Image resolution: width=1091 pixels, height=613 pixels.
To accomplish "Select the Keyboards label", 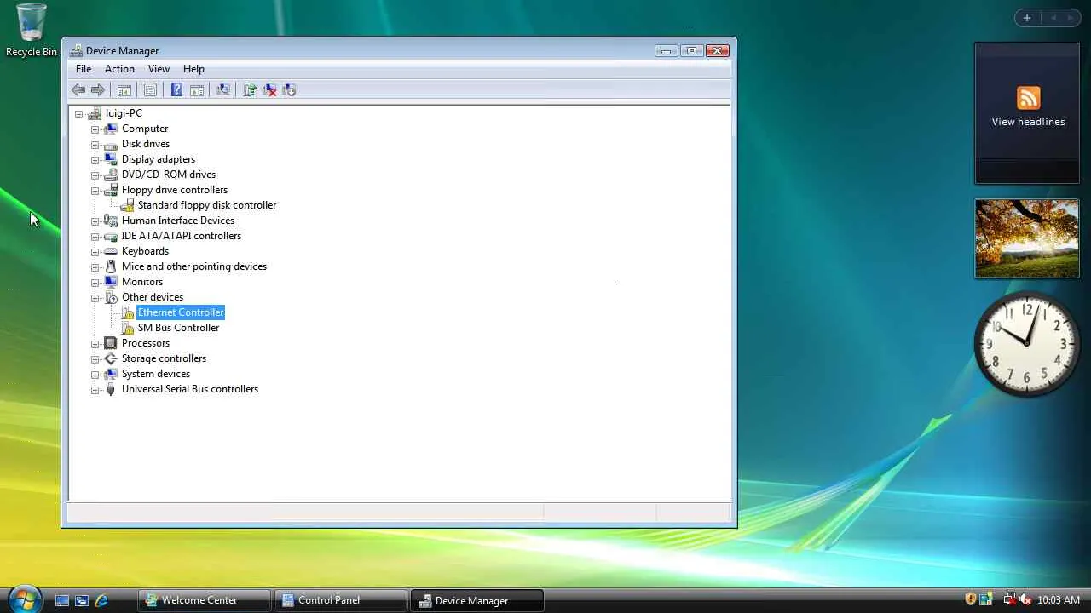I will coord(145,251).
